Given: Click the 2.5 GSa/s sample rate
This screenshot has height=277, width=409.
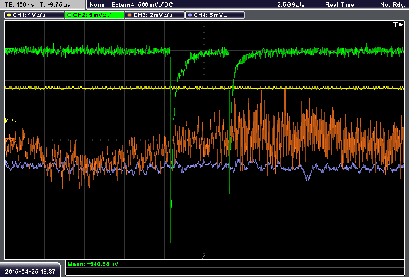Looking at the screenshot, I should click(291, 5).
